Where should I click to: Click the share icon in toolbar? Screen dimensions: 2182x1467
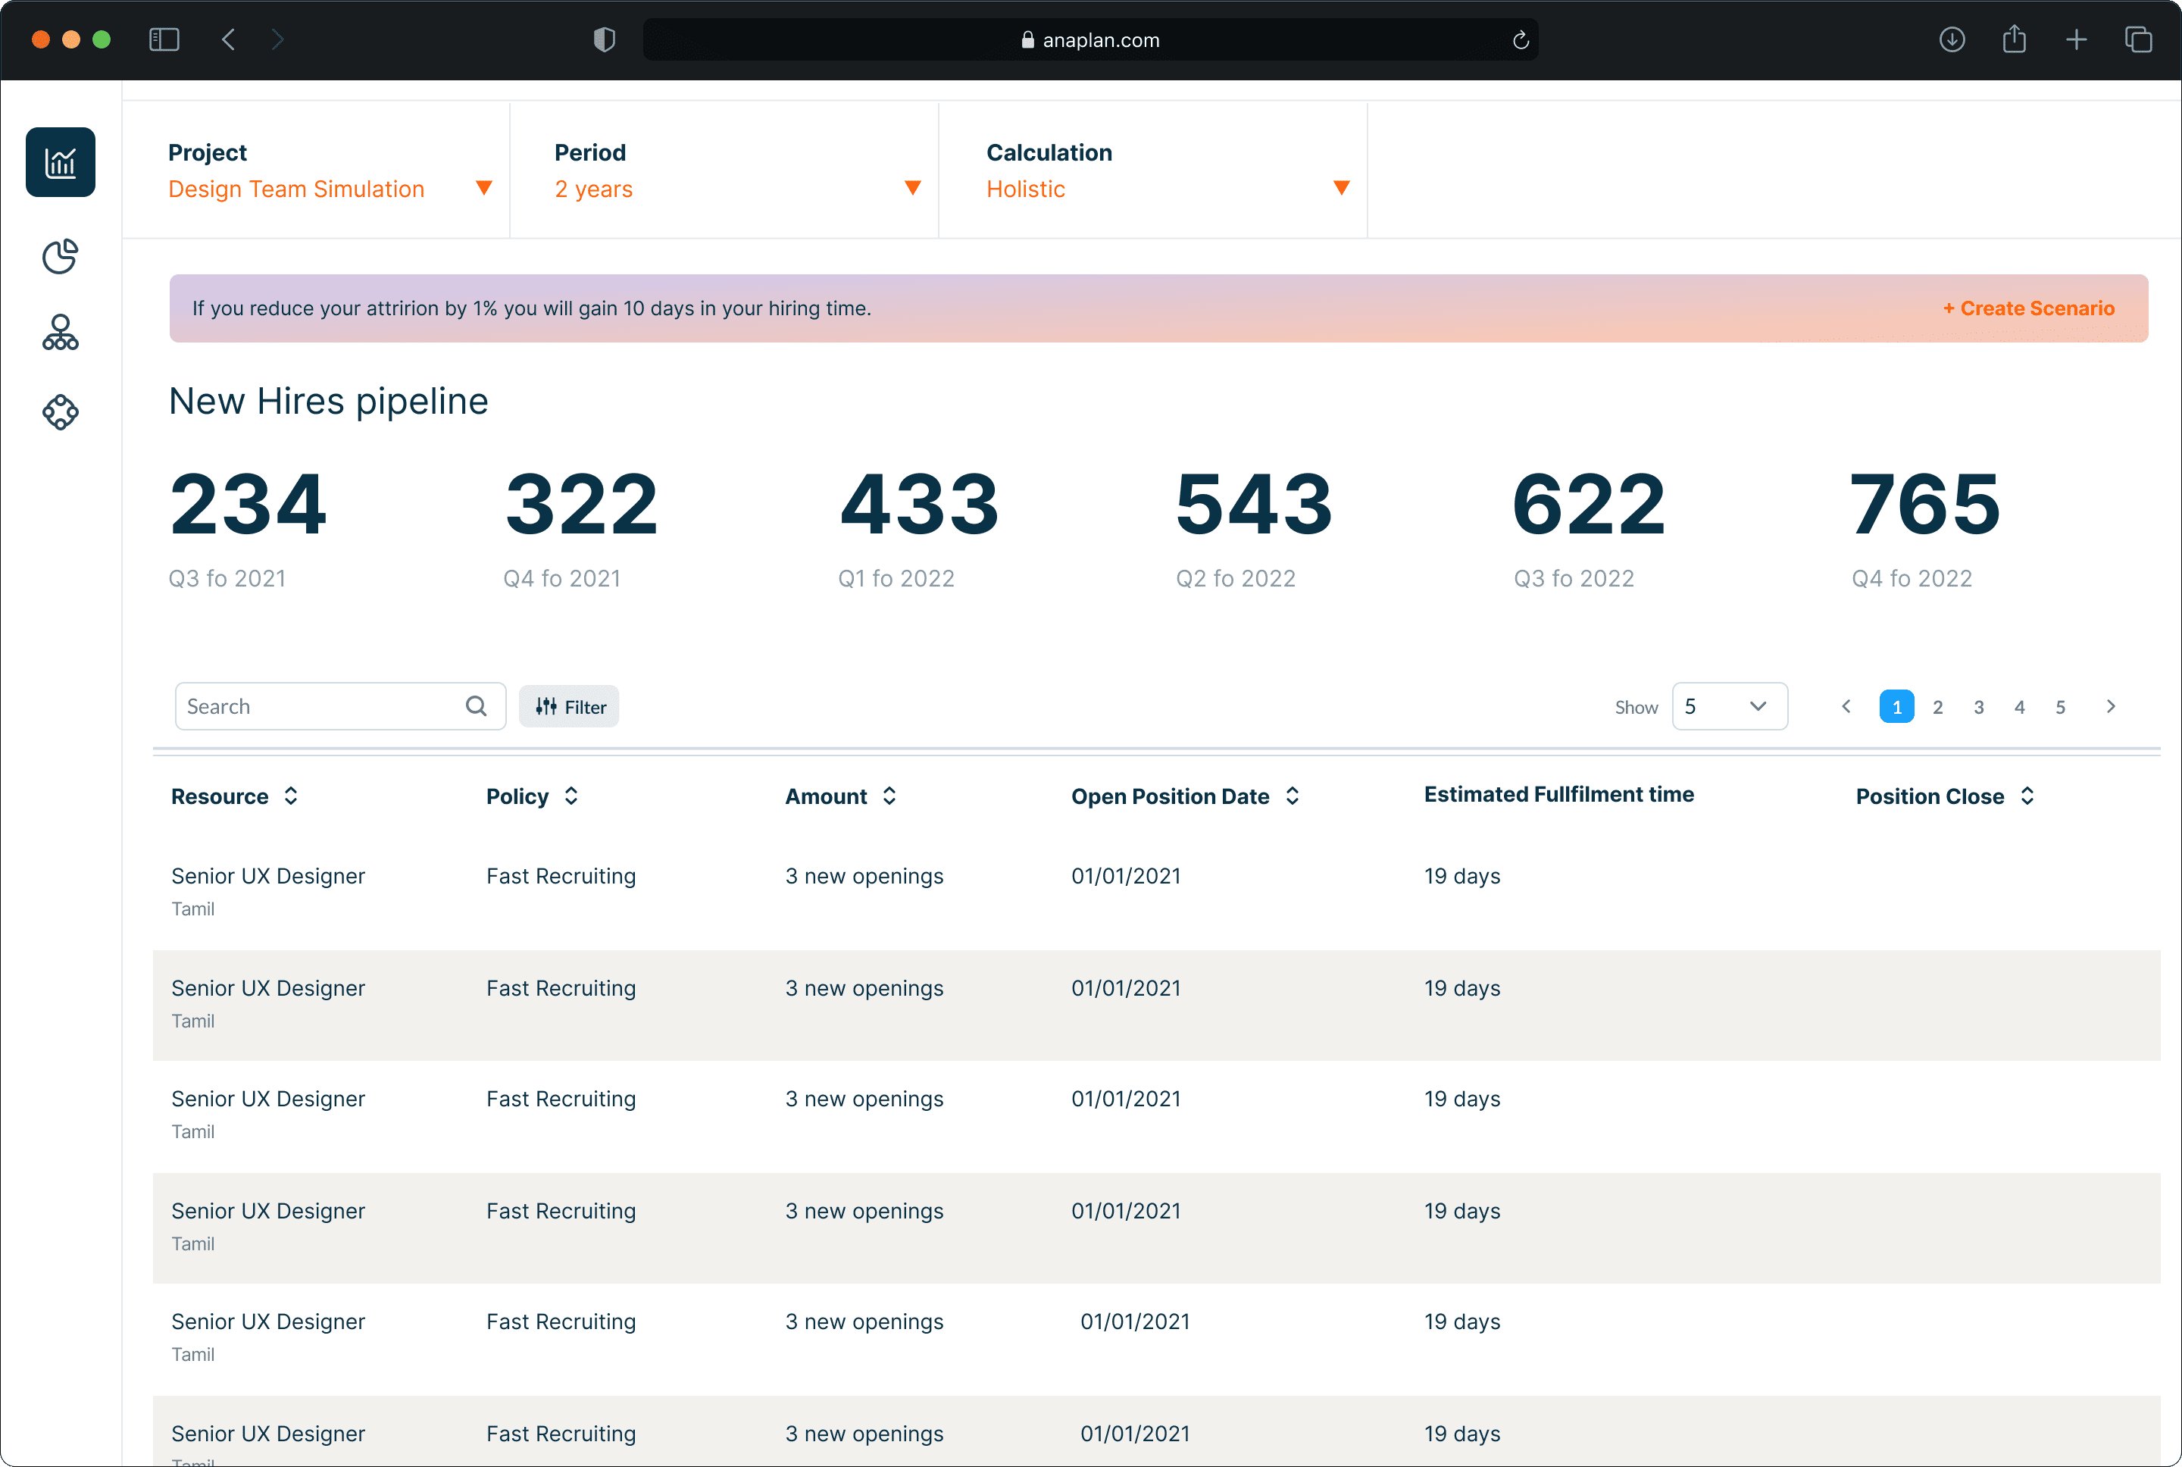pos(2014,39)
